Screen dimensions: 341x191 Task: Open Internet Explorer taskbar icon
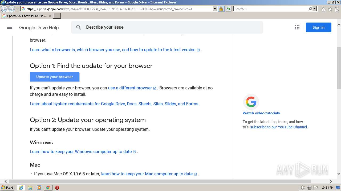(x=21, y=188)
